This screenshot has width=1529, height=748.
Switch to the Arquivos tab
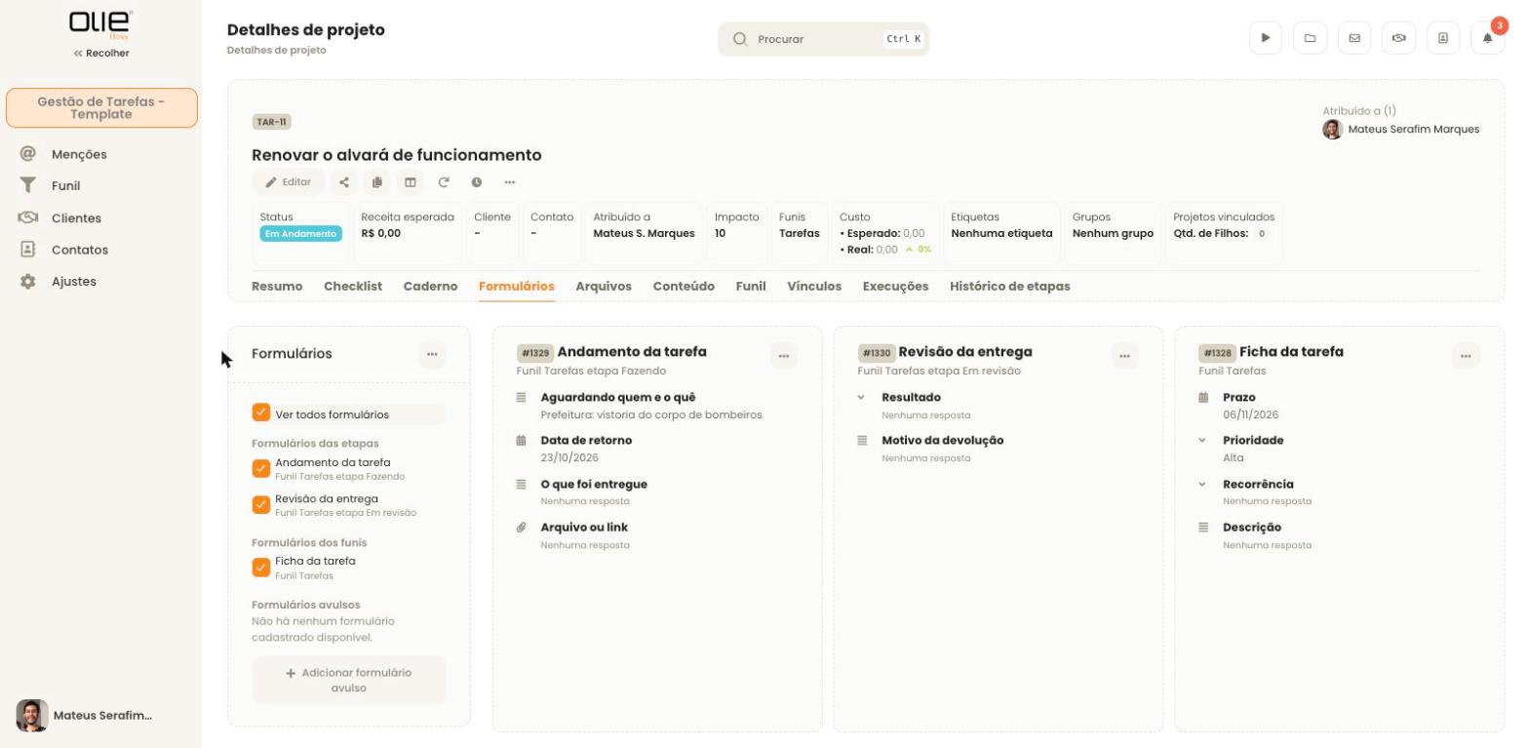coord(604,286)
